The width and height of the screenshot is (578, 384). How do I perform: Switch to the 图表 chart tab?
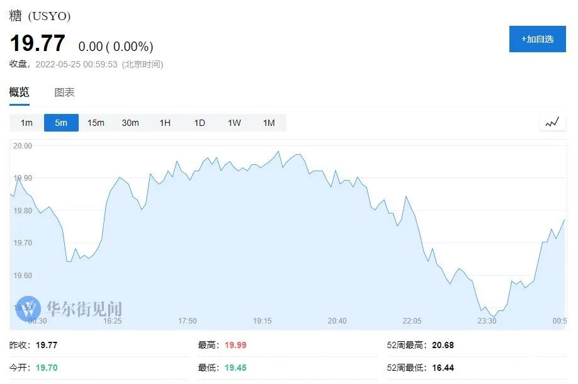(x=64, y=93)
